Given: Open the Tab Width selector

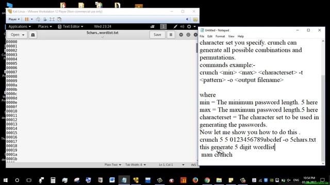Looking at the screenshot, I should [135, 164].
